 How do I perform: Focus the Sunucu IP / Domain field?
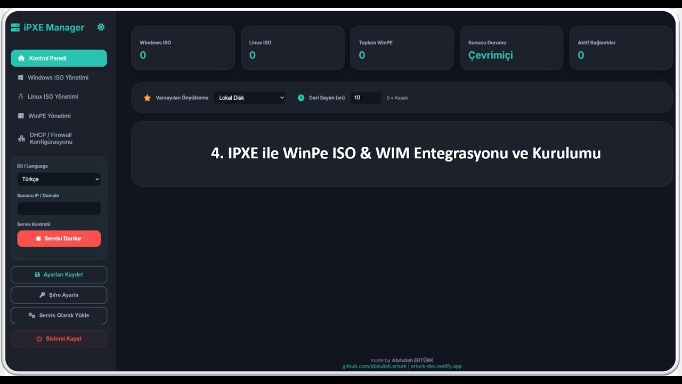[59, 209]
